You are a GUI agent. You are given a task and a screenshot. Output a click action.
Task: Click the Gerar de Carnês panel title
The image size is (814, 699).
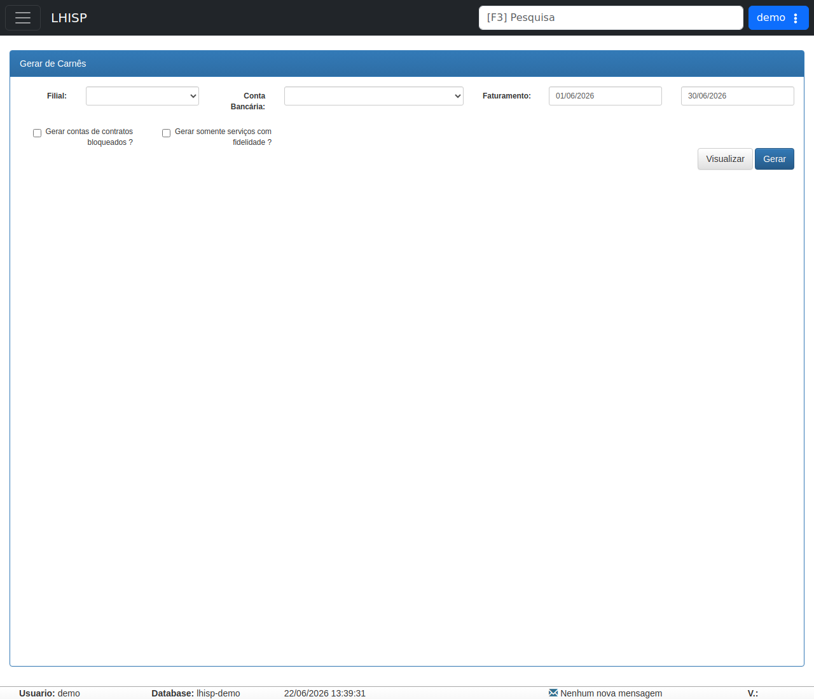pos(53,64)
